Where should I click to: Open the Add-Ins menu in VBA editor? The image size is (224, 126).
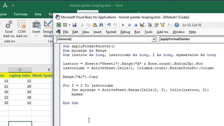coord(162,32)
